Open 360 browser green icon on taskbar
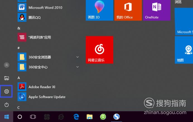 click(103, 117)
